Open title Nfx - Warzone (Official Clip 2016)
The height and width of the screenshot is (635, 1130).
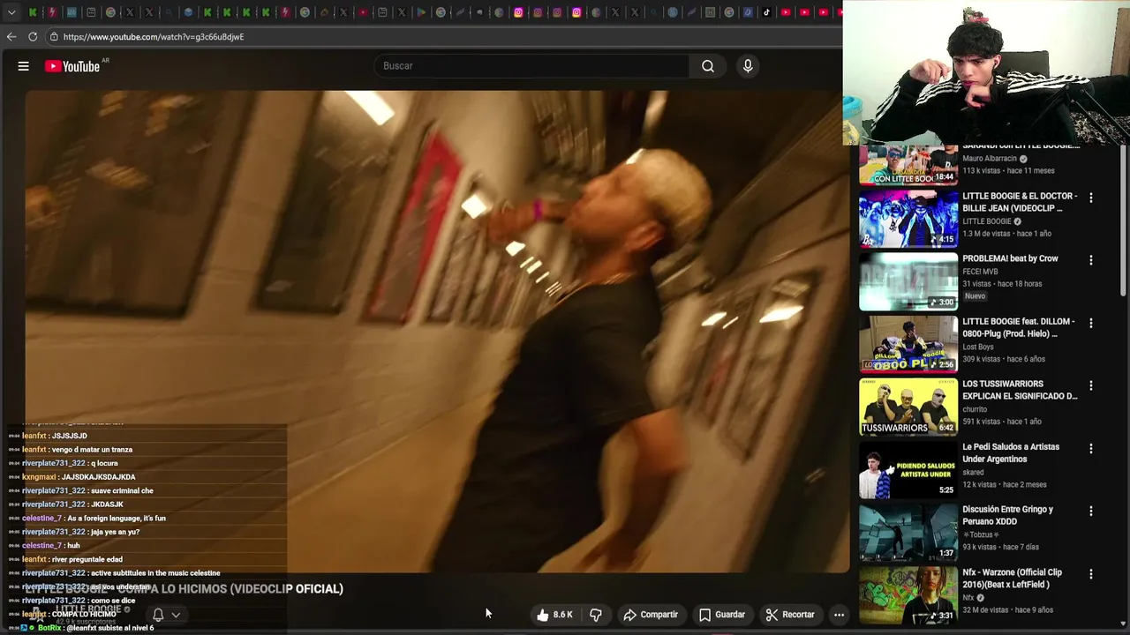tap(1013, 578)
